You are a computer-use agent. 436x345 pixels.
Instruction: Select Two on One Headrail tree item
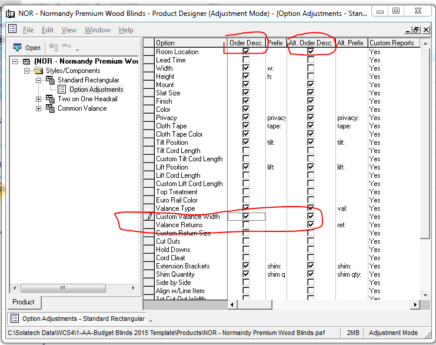click(x=88, y=99)
